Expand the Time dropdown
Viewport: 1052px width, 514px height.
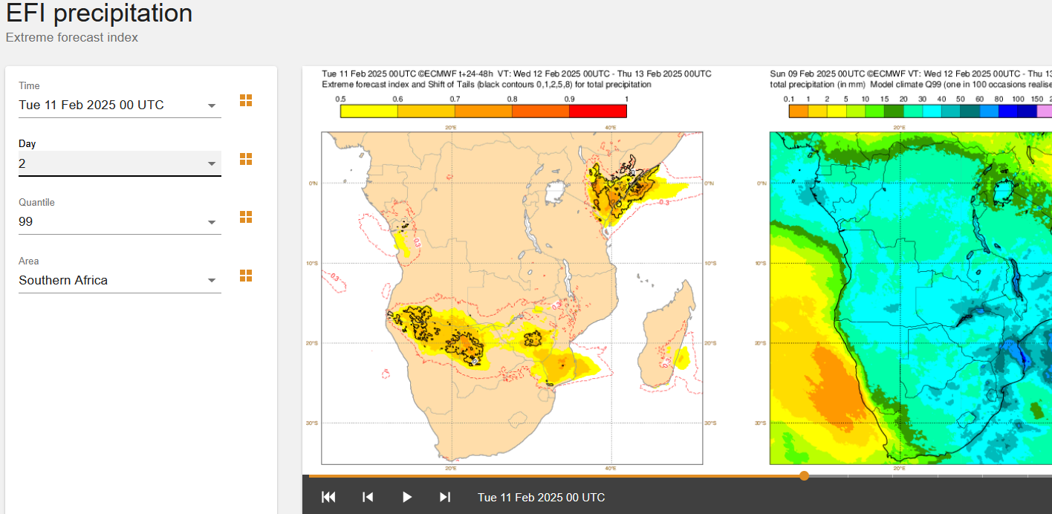[x=120, y=105]
